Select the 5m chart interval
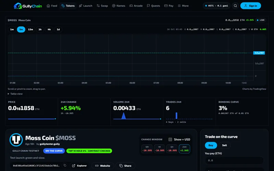Image resolution: width=274 pixels, height=171 pixels. point(21,29)
